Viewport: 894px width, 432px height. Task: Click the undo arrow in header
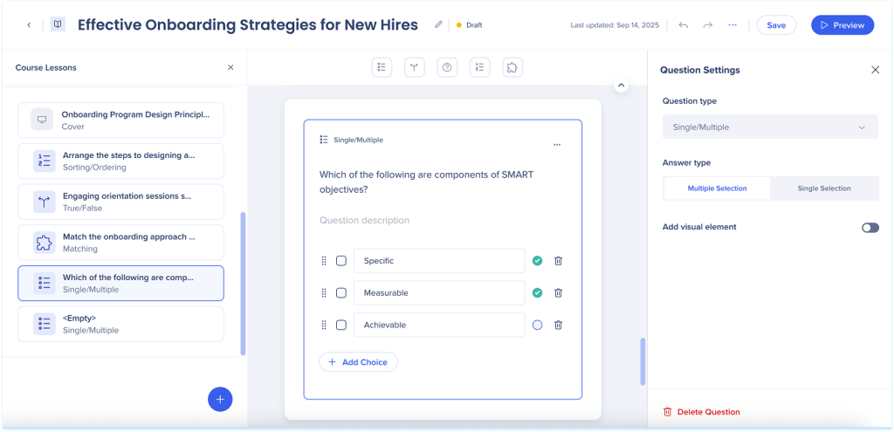click(x=683, y=25)
